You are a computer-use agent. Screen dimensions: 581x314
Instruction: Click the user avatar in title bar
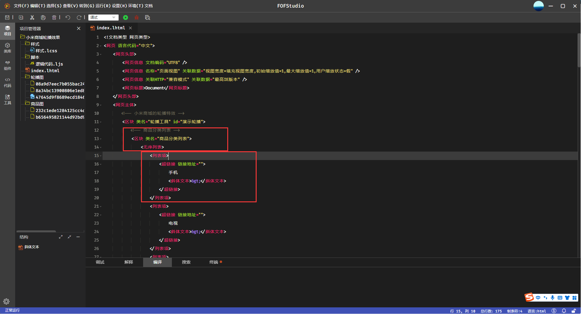click(x=538, y=6)
